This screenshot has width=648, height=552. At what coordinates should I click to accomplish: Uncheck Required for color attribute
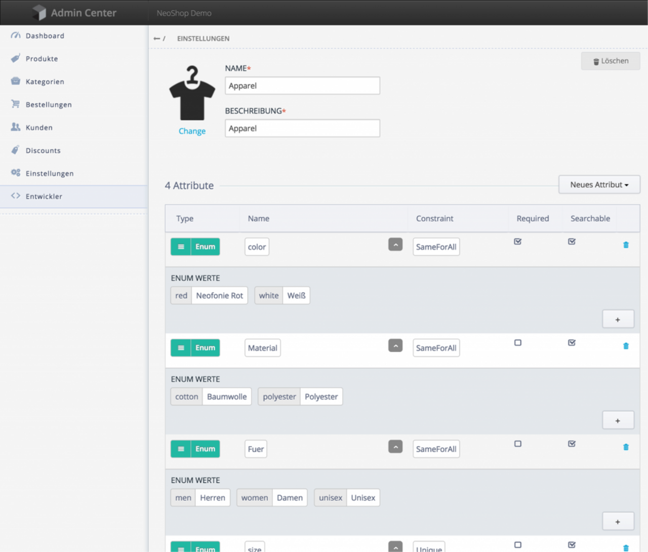(517, 242)
